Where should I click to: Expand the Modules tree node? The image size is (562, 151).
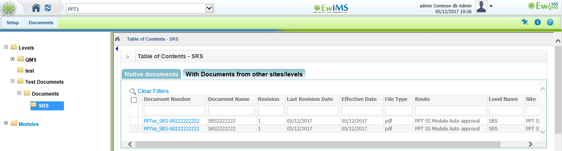6,124
